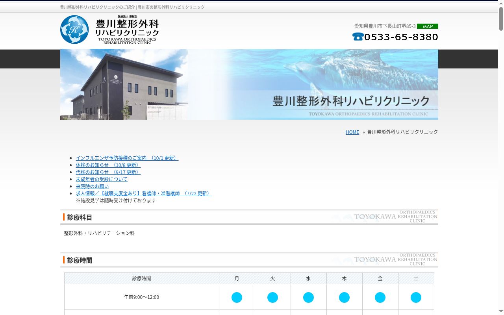Image resolution: width=504 pixels, height=315 pixels.
Task: Go to HOME breadcrumb link
Action: tap(352, 132)
